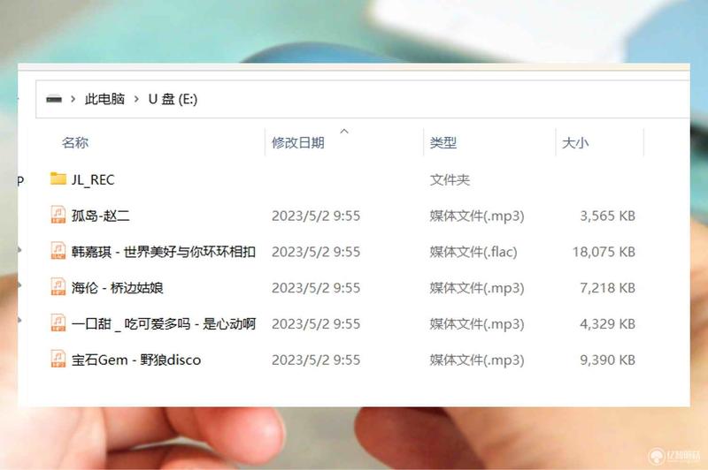708x470 pixels.
Task: Select the JL_REC folder icon
Action: click(58, 178)
